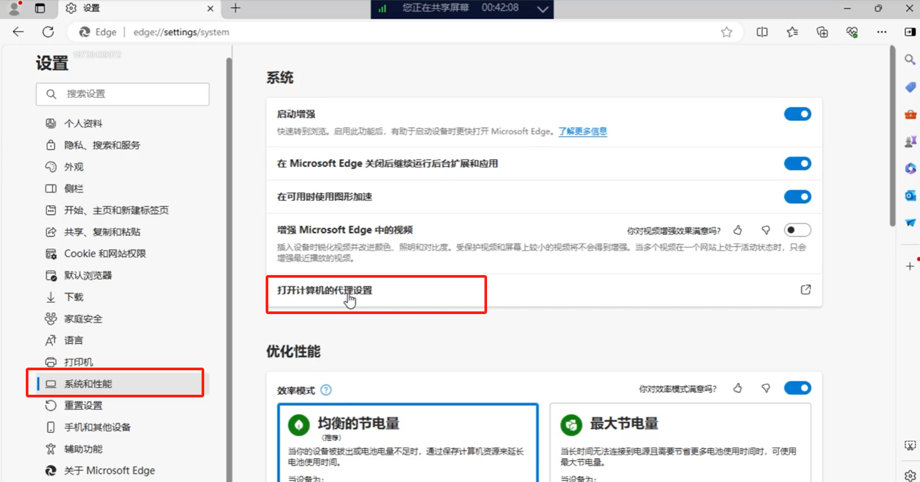Viewport: 920px width, 482px height.
Task: Open split screen icon in toolbar
Action: (762, 32)
